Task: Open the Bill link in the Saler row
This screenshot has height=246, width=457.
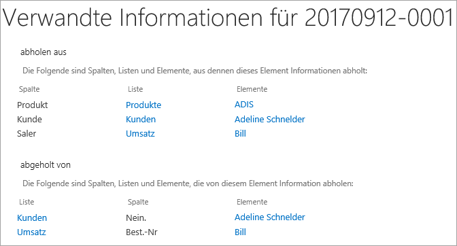Action: [x=240, y=134]
